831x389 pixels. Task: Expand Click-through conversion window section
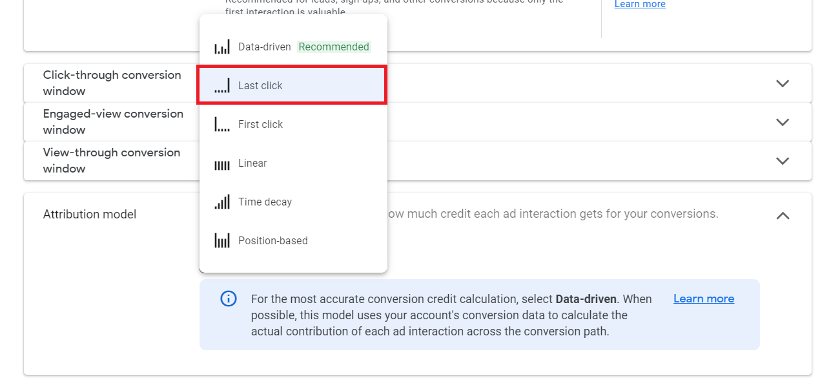coord(783,83)
